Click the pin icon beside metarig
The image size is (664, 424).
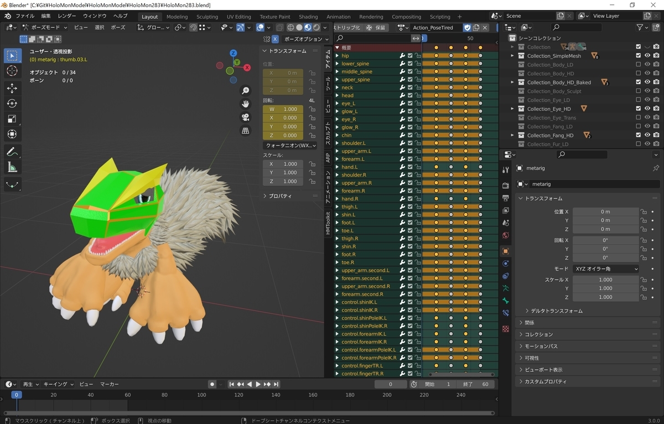(x=656, y=168)
